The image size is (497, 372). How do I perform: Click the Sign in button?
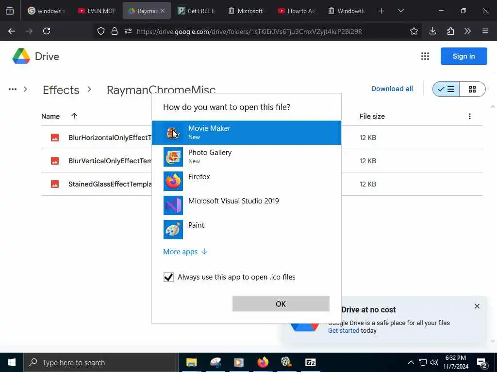[x=464, y=56]
